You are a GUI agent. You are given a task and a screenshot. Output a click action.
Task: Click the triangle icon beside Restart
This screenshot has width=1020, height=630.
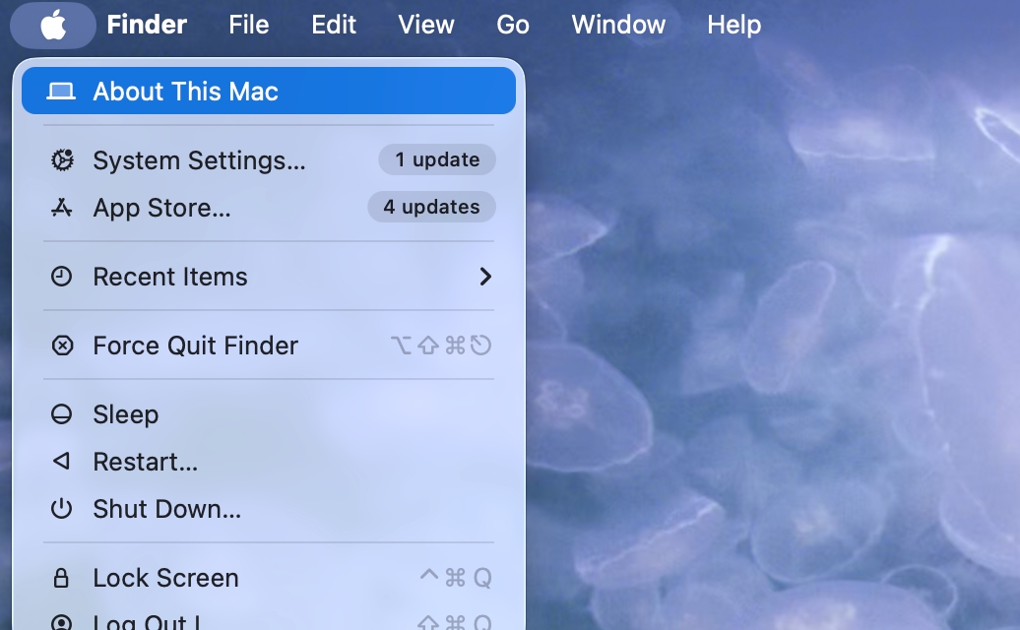click(62, 462)
